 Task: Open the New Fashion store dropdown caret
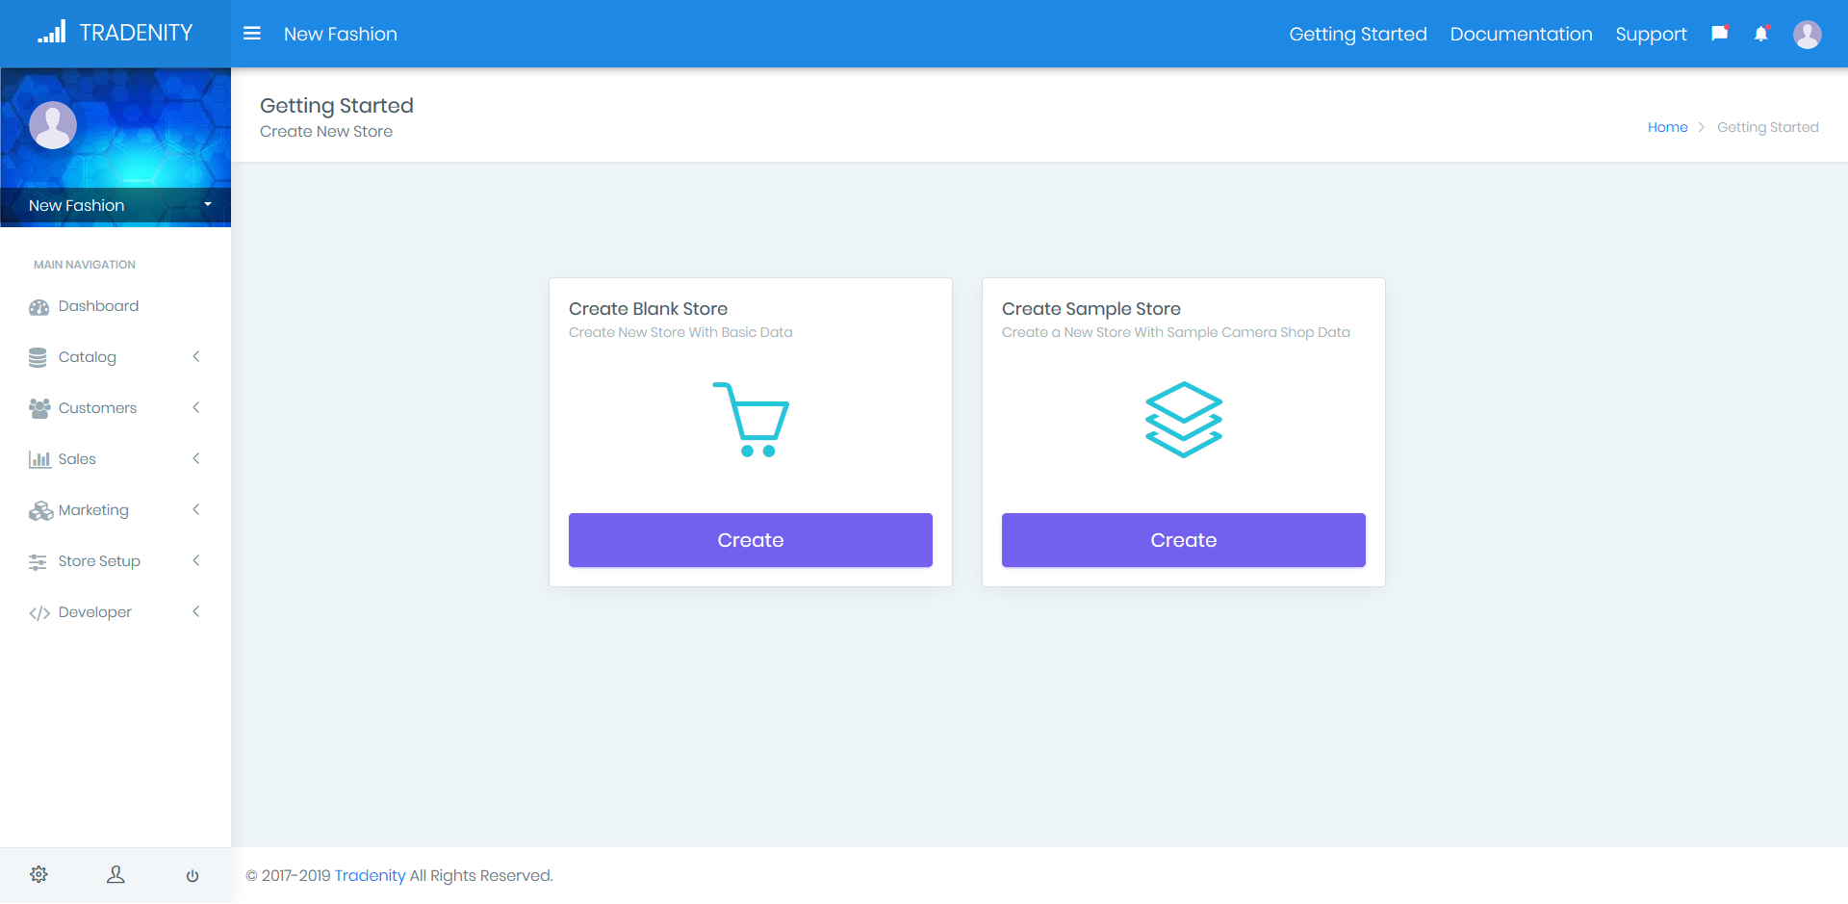pos(207,205)
